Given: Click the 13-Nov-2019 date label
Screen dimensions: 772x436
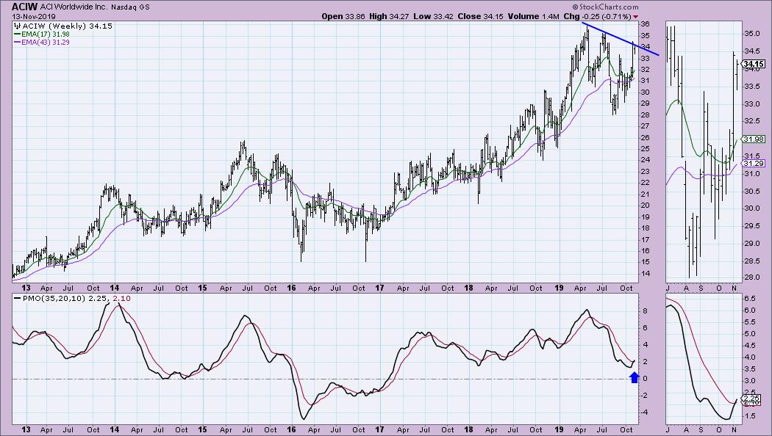Looking at the screenshot, I should 26,15.
